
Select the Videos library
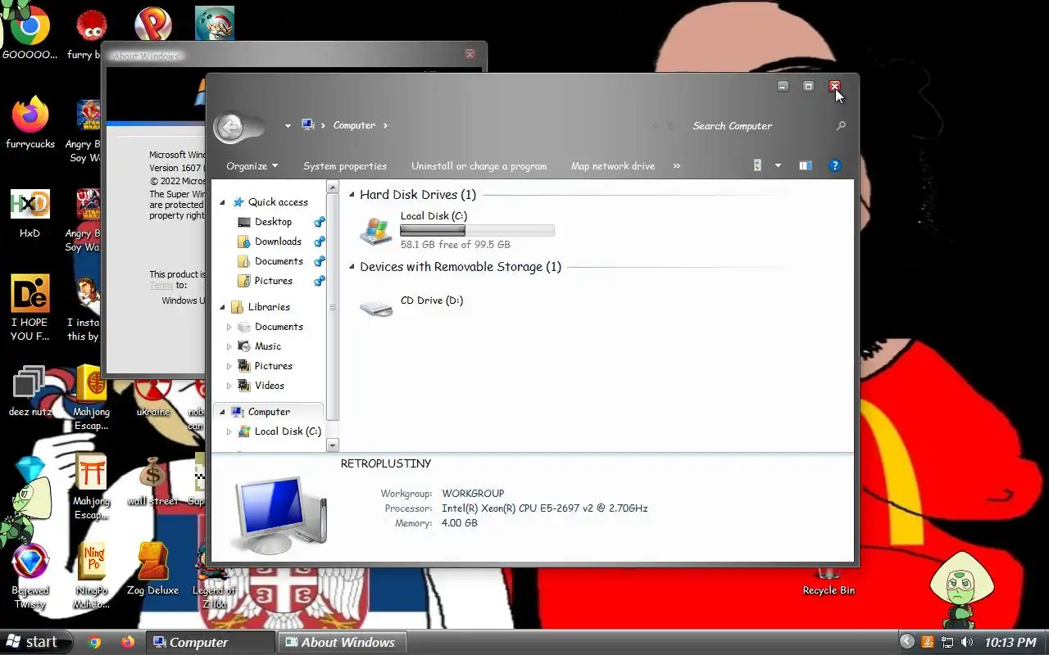click(269, 386)
